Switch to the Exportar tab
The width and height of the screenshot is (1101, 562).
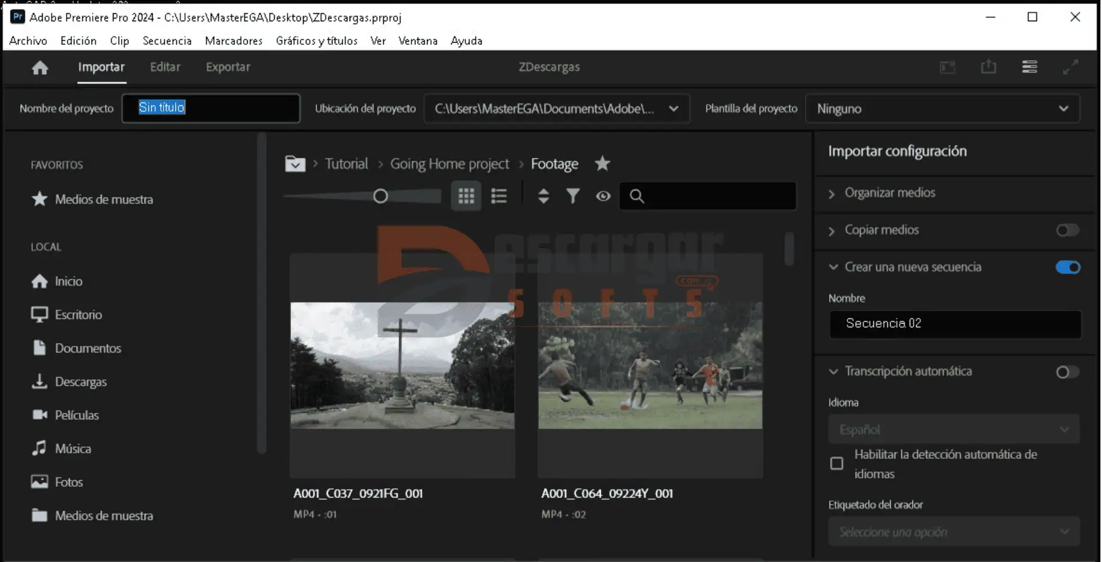(x=228, y=67)
